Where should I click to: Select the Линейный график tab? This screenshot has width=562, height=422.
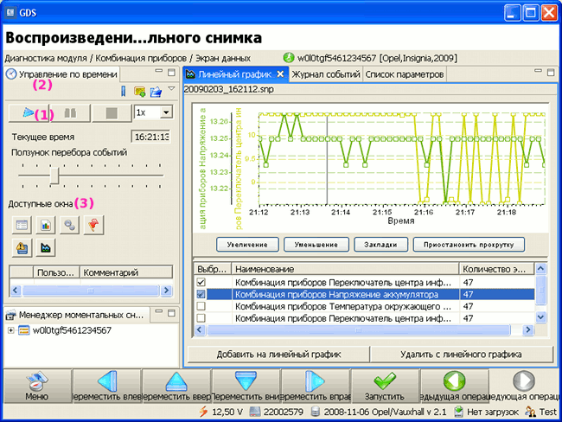tap(235, 74)
